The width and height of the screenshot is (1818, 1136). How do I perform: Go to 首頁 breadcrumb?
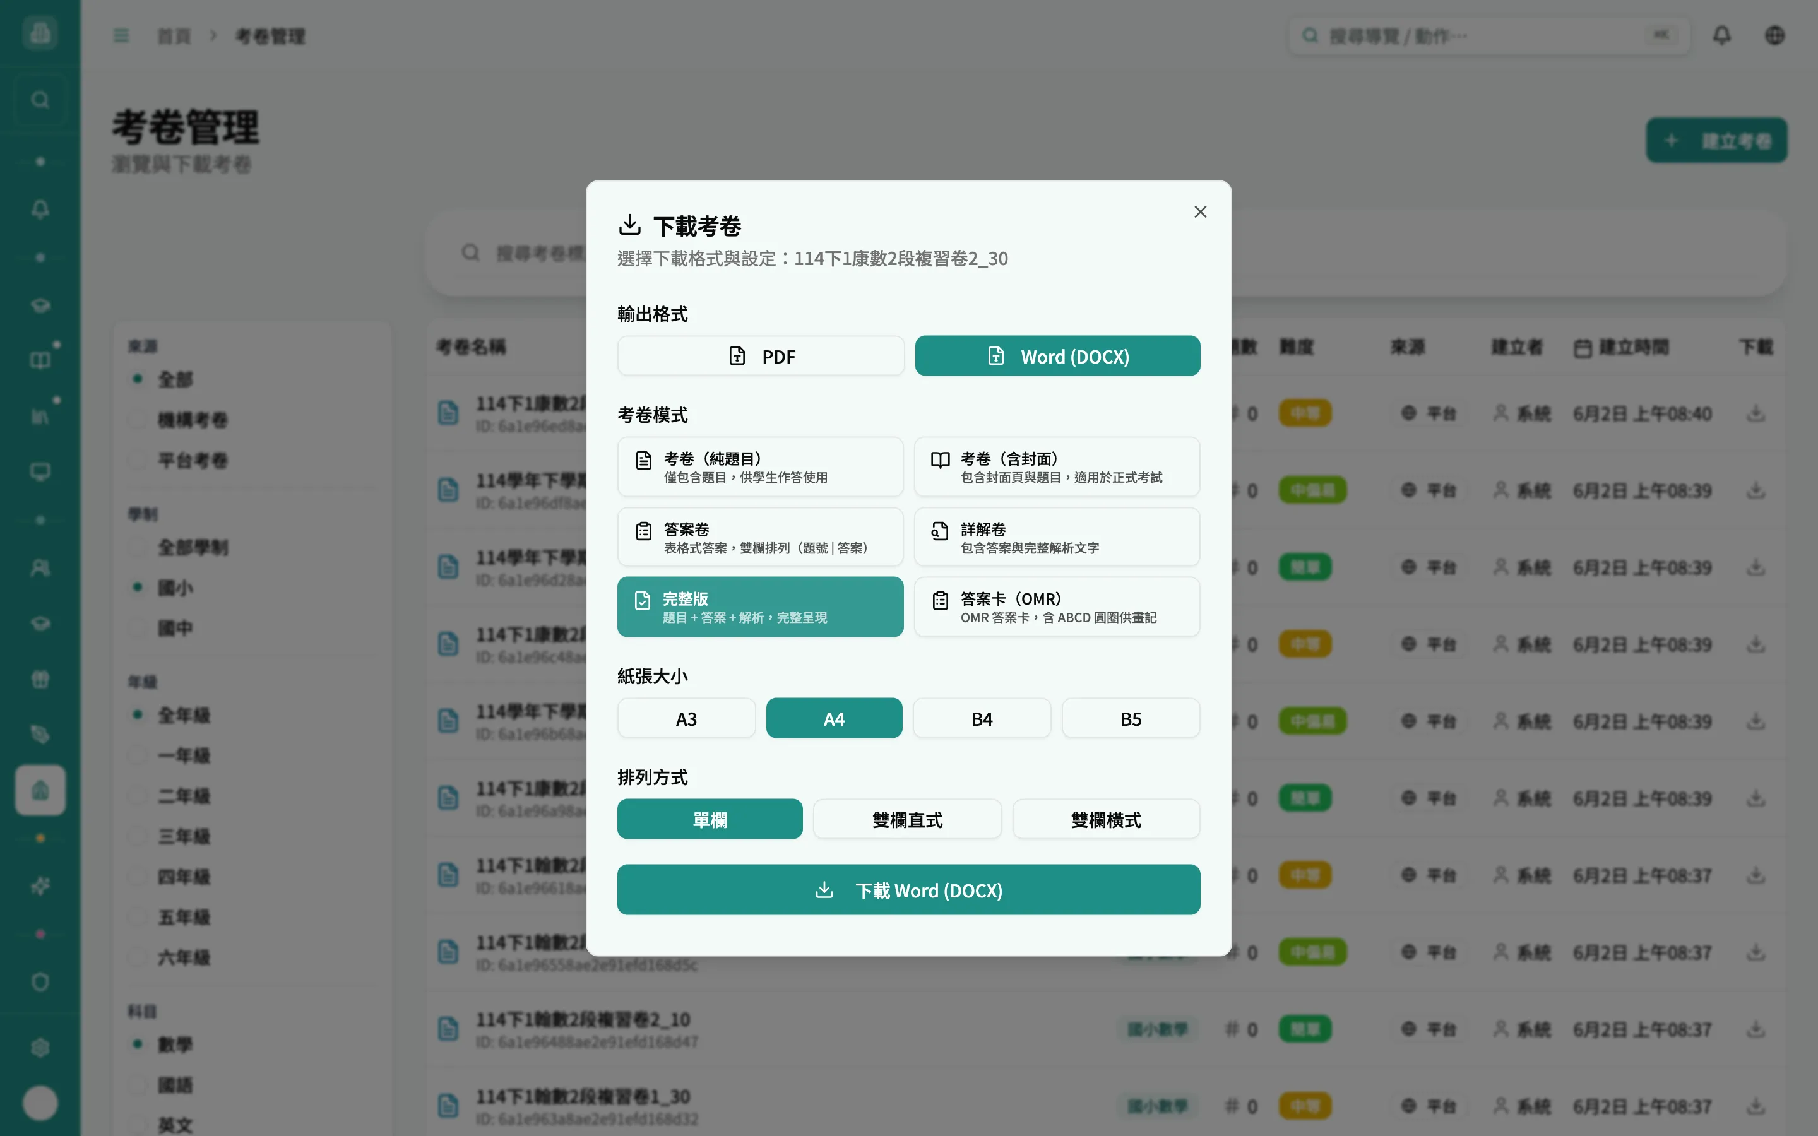coord(174,36)
